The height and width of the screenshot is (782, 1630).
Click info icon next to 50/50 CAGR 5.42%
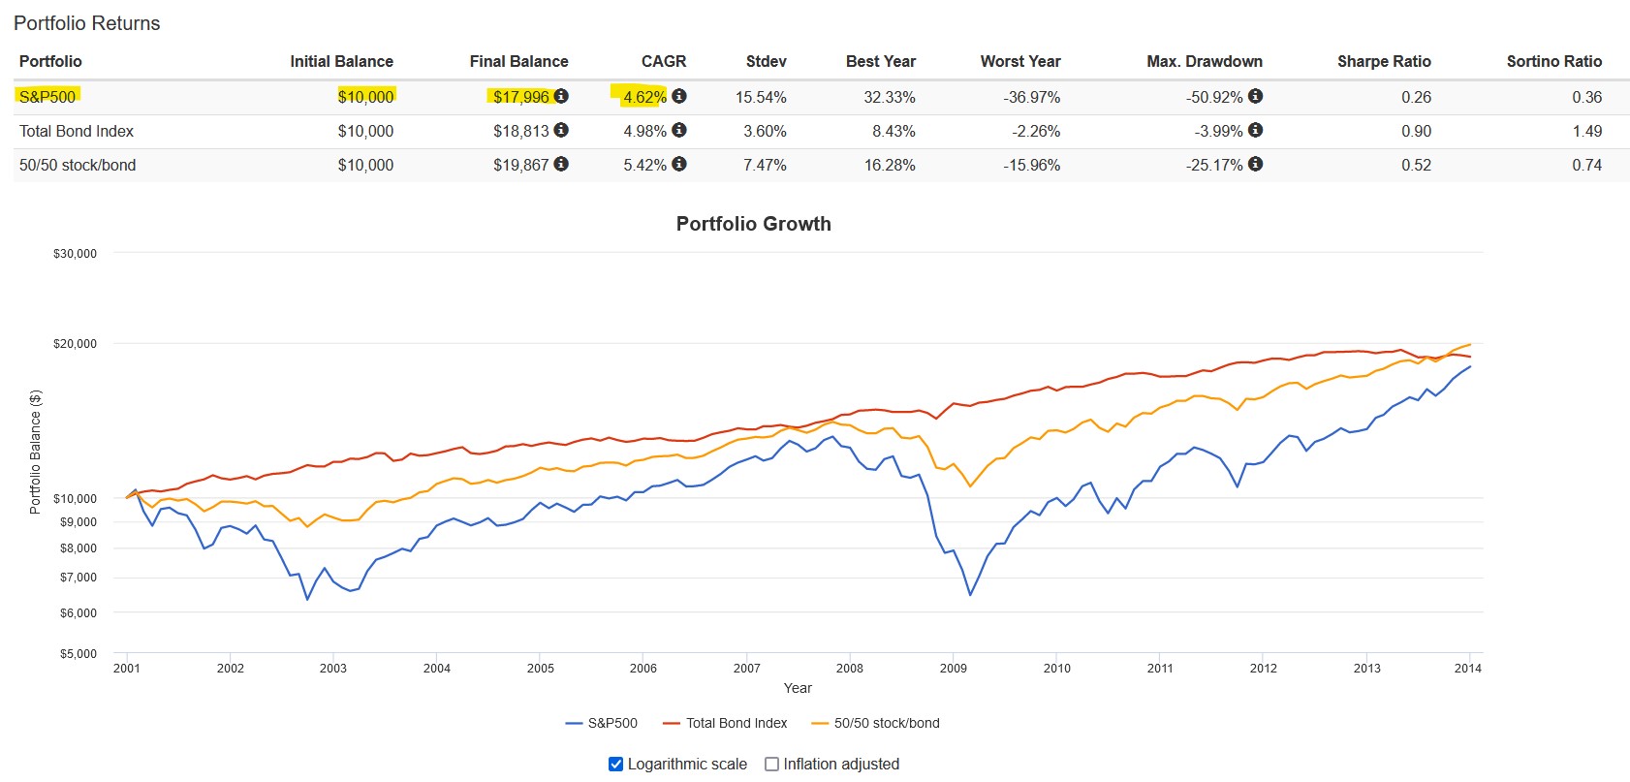click(x=679, y=164)
